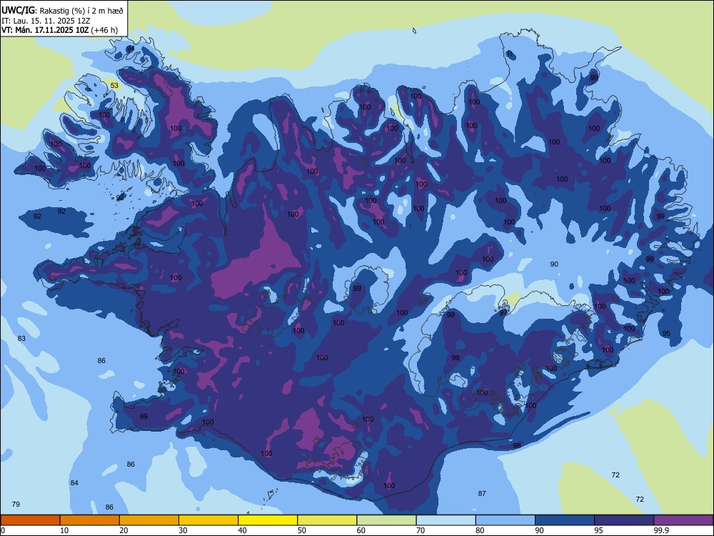Click the ocean value 83 off the west

click(x=21, y=338)
